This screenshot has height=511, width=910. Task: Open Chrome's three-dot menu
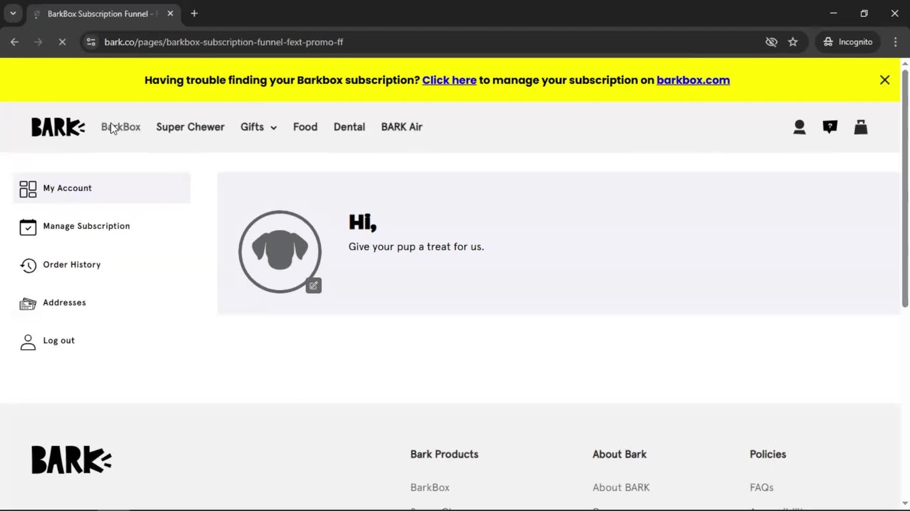[x=895, y=42]
